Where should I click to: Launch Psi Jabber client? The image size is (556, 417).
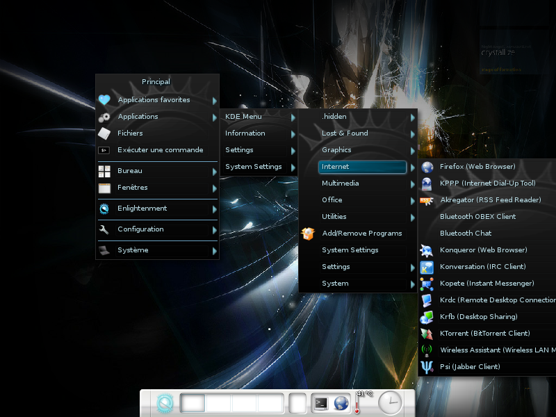click(470, 367)
